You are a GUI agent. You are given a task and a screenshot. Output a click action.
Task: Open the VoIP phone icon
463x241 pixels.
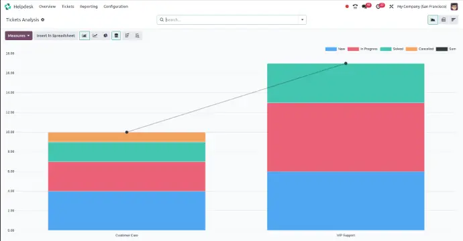tap(355, 7)
